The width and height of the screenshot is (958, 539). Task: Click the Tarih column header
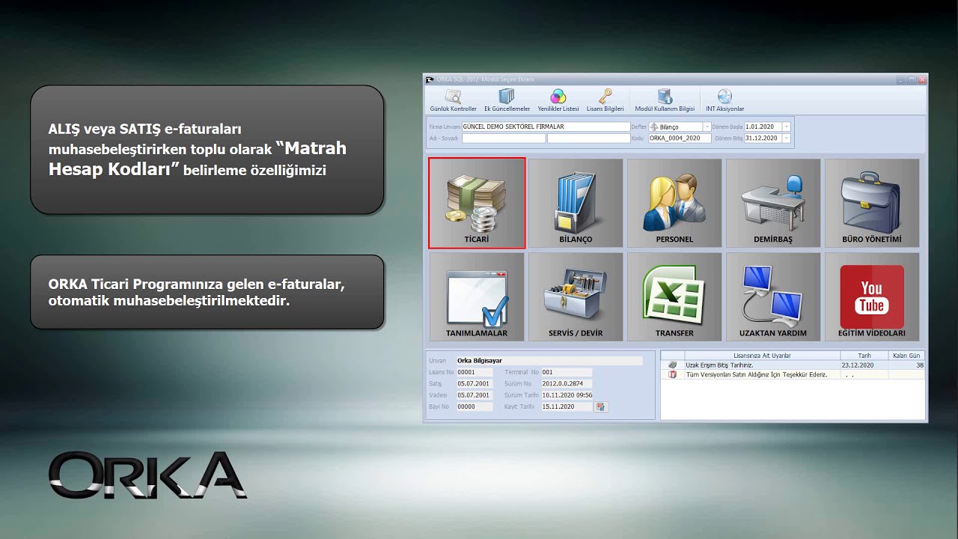click(864, 356)
